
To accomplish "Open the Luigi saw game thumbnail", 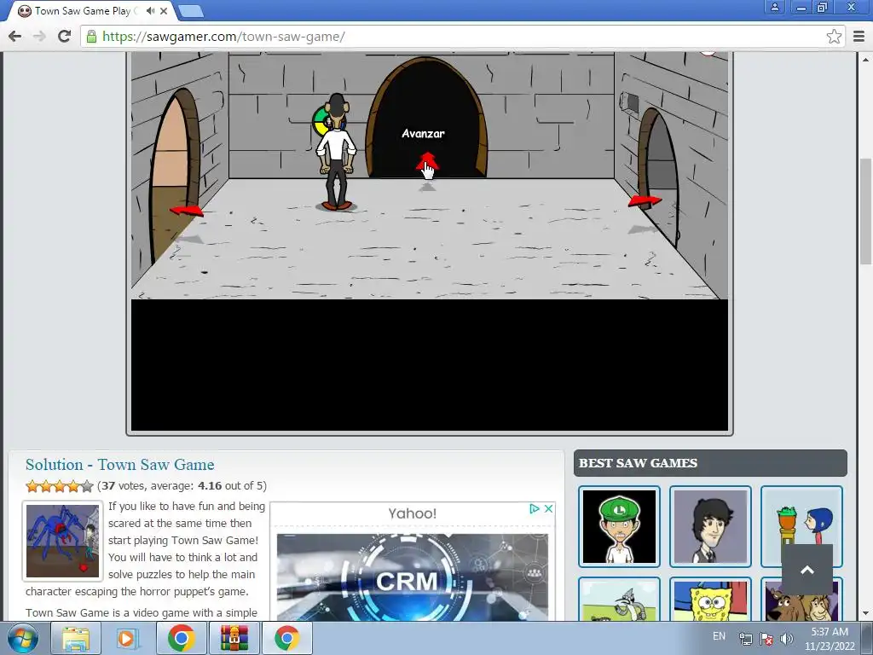I will 619,526.
